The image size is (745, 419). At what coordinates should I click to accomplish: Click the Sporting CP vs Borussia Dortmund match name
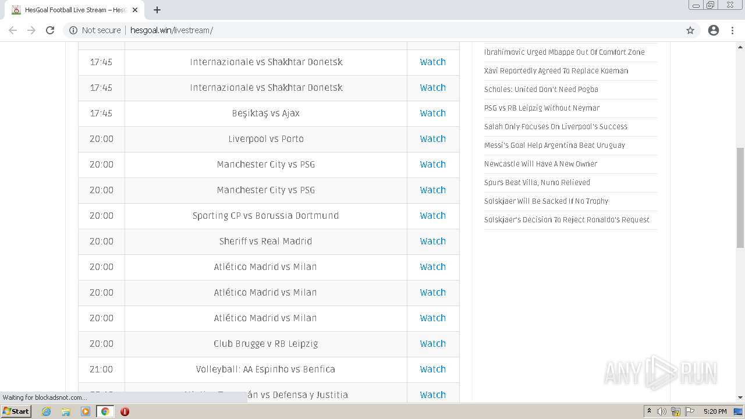[x=265, y=216]
